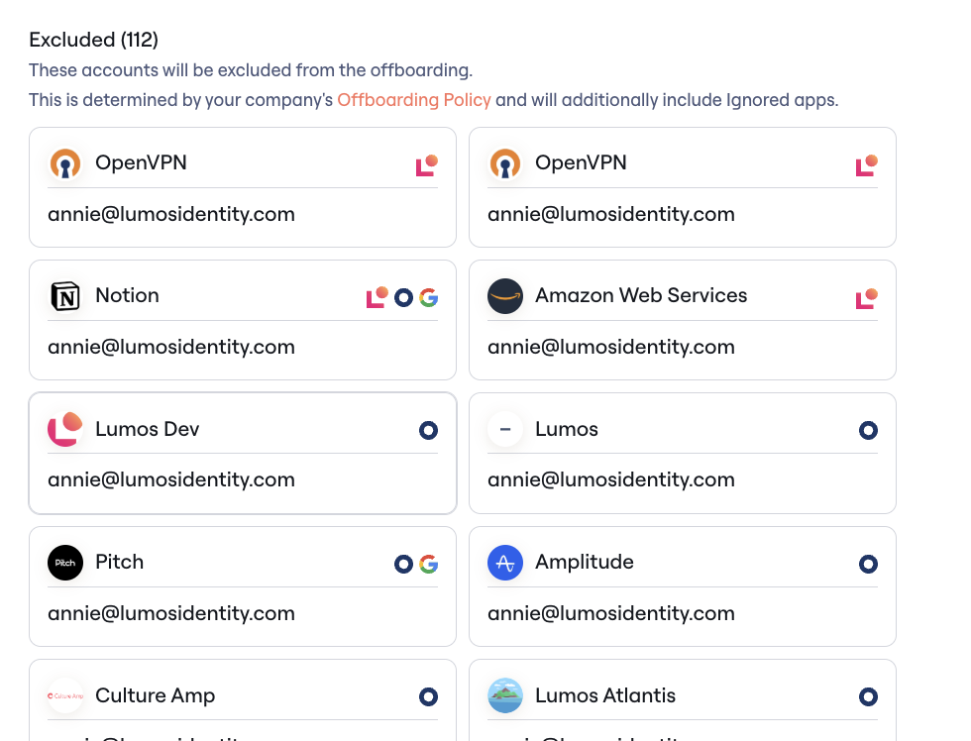Click the Google icon on Notion card
Screen dimensions: 971x741
point(428,298)
